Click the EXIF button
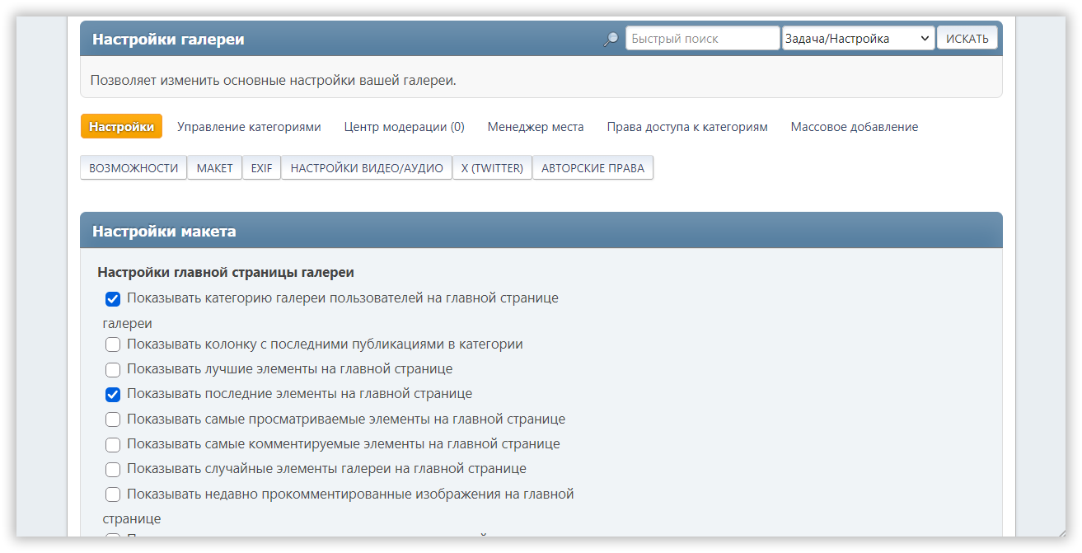Image resolution: width=1082 pixels, height=553 pixels. pos(261,168)
